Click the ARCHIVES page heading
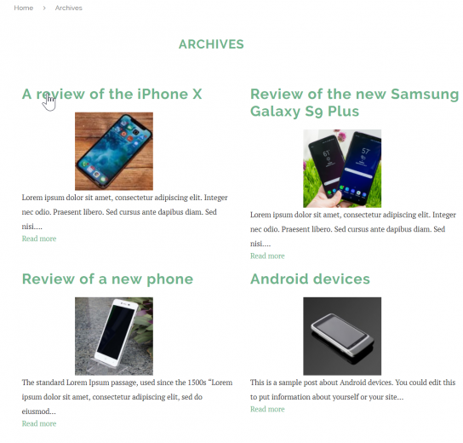This screenshot has height=443, width=463. [211, 44]
